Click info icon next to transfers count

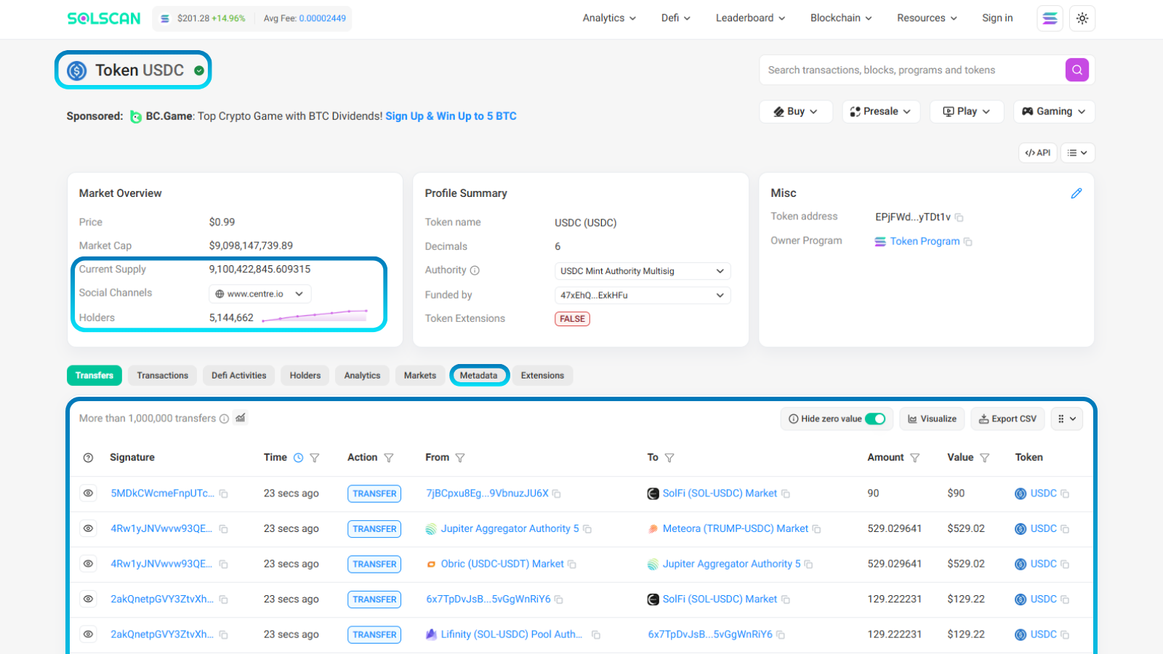224,419
